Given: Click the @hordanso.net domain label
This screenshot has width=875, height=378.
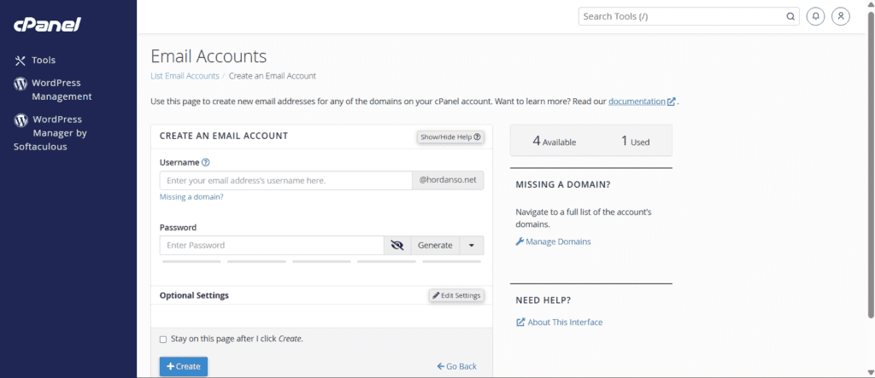Looking at the screenshot, I should click(448, 181).
